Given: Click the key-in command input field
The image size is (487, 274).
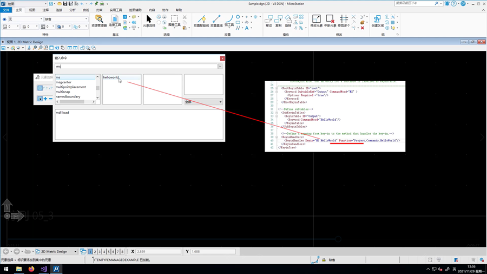Looking at the screenshot, I should click(136, 66).
